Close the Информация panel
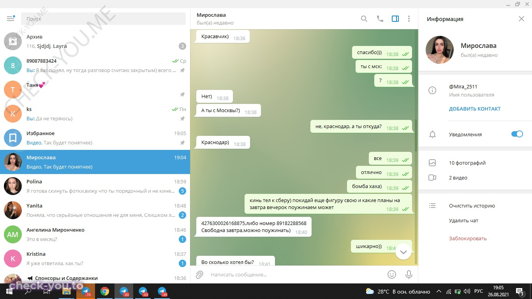 pos(521,19)
